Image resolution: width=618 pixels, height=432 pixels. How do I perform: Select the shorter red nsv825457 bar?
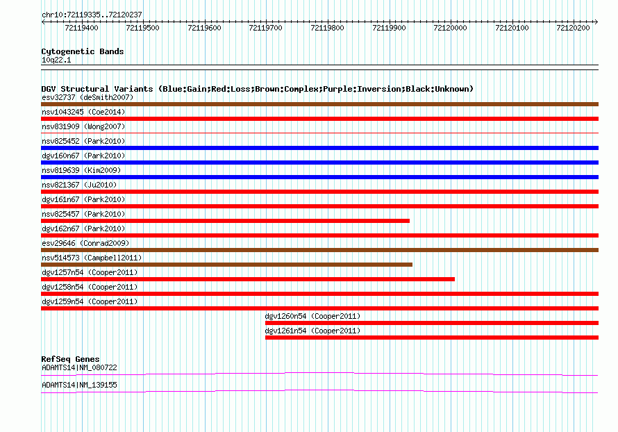coord(225,221)
